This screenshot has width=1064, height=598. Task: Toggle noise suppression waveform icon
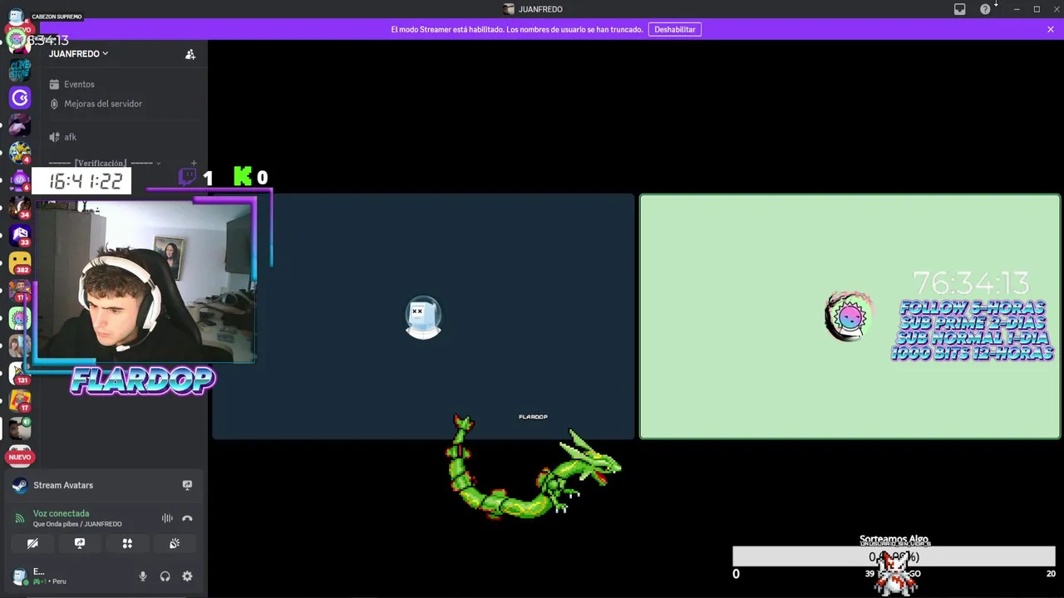click(167, 518)
